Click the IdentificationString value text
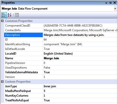The image size is (118, 104). pos(63,44)
